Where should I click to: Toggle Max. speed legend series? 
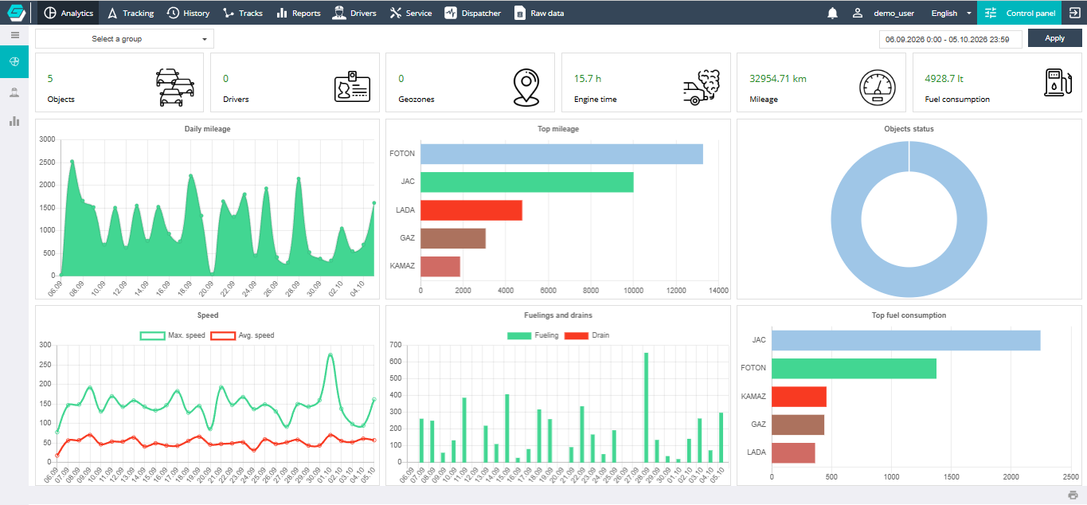(171, 335)
